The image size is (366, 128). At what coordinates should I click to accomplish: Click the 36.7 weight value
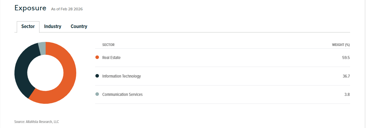click(x=346, y=76)
